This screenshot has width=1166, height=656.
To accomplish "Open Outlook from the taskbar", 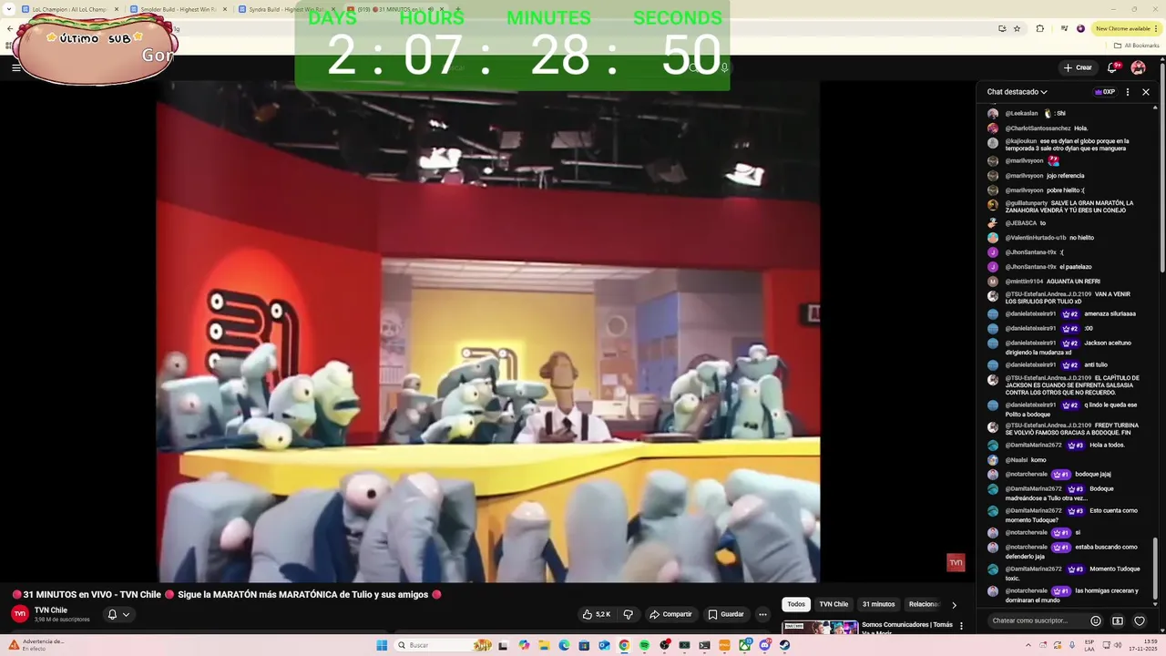I will [x=604, y=645].
